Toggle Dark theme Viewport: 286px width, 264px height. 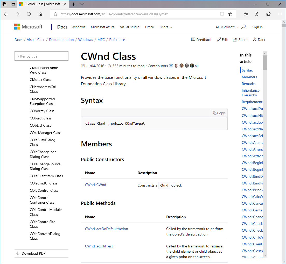tap(259, 40)
